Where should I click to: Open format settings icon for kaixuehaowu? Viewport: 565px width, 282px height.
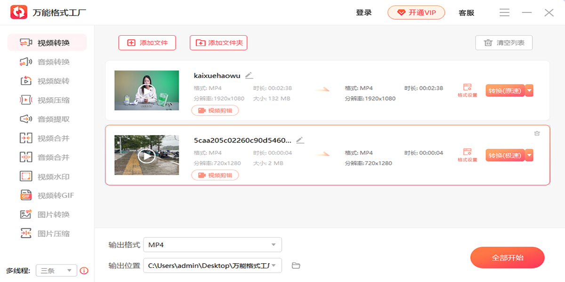coord(467,90)
